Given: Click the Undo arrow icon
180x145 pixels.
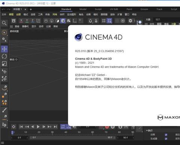Looking at the screenshot, I should click(x=3, y=9).
